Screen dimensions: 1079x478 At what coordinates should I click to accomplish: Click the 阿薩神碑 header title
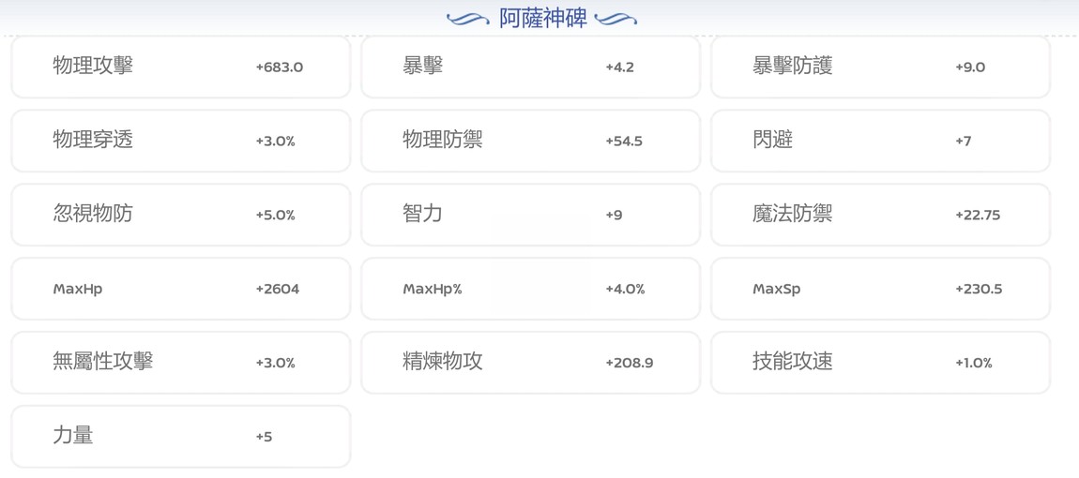(543, 19)
